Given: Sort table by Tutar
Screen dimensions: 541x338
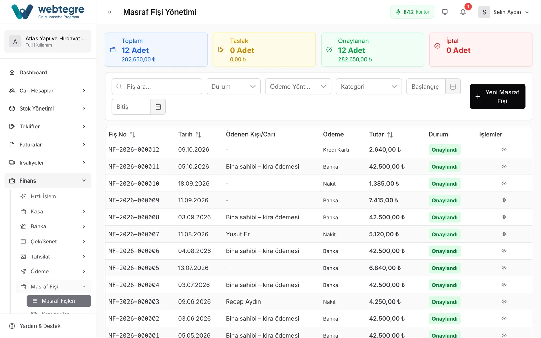Looking at the screenshot, I should coord(390,135).
